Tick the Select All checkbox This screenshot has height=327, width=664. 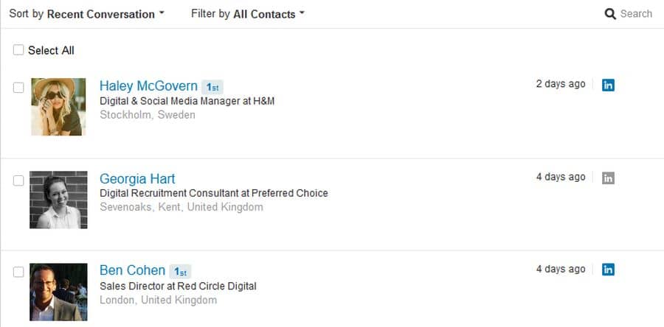coord(18,50)
